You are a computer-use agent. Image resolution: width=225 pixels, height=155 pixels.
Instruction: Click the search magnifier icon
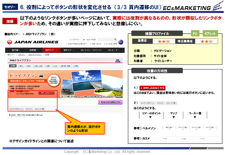click(115, 39)
